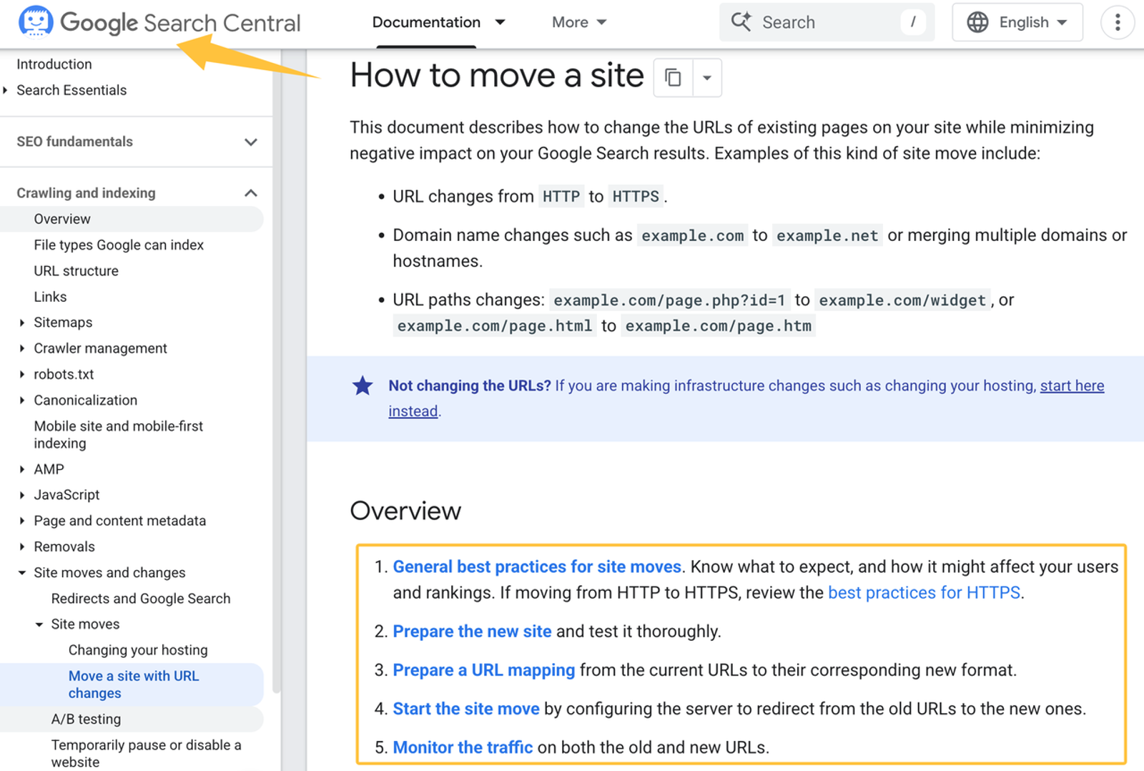Viewport: 1144px width, 771px height.
Task: Click the Google Search Central robot logo
Action: click(x=36, y=21)
